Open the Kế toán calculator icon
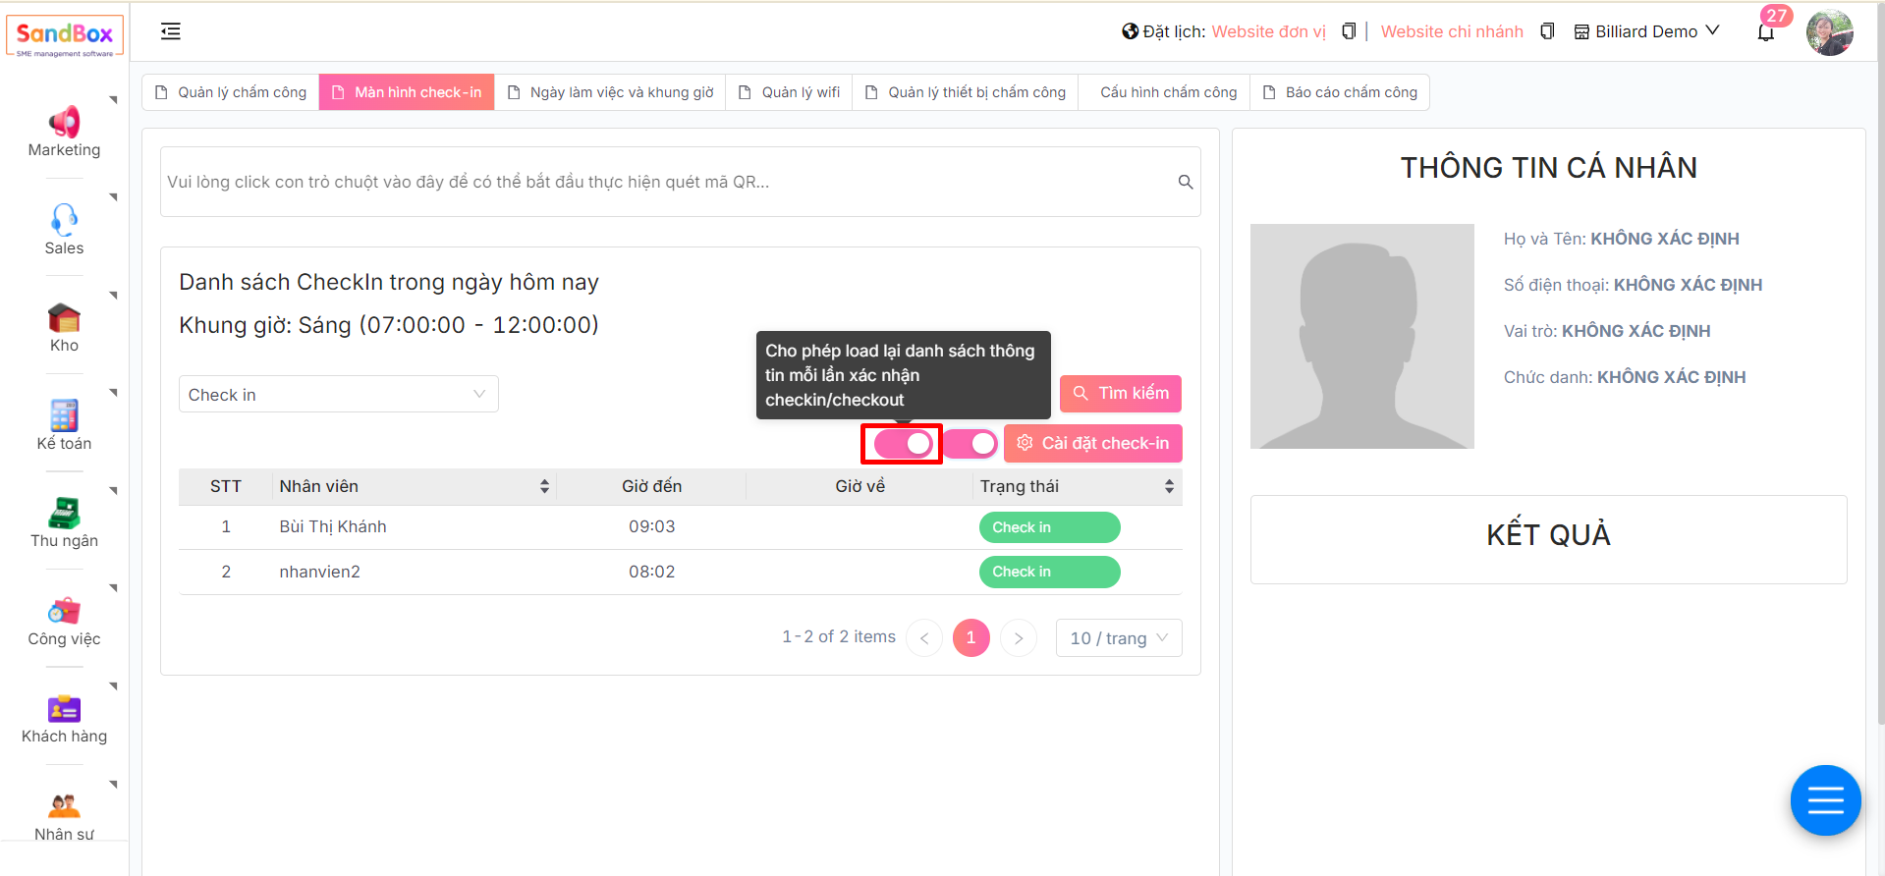1885x876 pixels. [64, 415]
